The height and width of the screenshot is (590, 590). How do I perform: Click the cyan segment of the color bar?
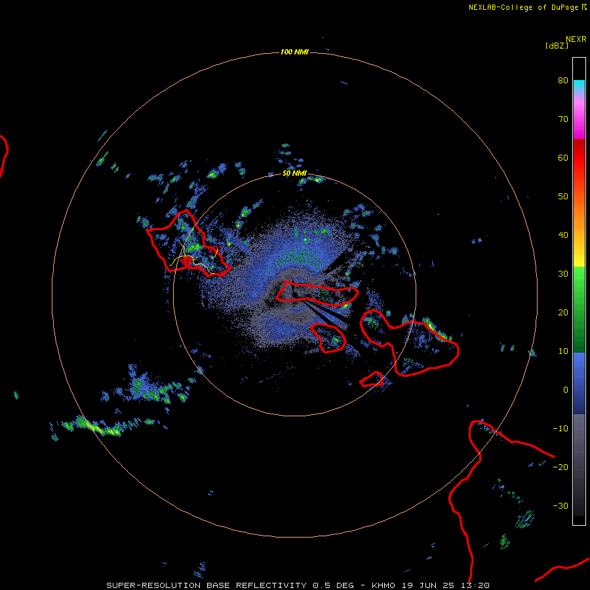click(579, 86)
